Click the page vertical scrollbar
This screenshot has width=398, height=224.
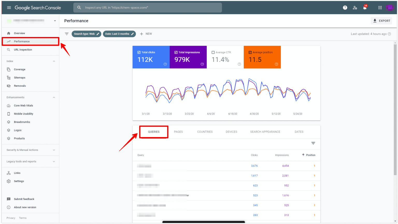tap(395, 110)
